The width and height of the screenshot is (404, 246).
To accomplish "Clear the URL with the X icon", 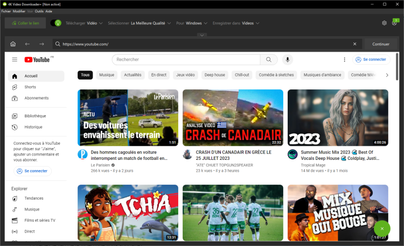I will click(355, 44).
